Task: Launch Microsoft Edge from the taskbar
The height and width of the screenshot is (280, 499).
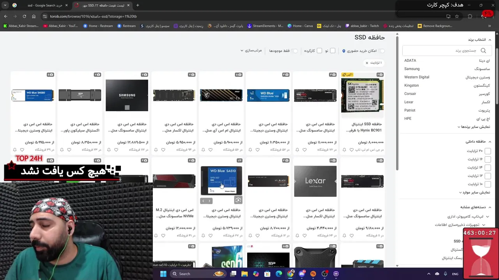Action: tap(279, 274)
